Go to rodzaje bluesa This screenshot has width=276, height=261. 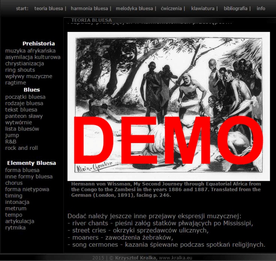click(x=24, y=103)
